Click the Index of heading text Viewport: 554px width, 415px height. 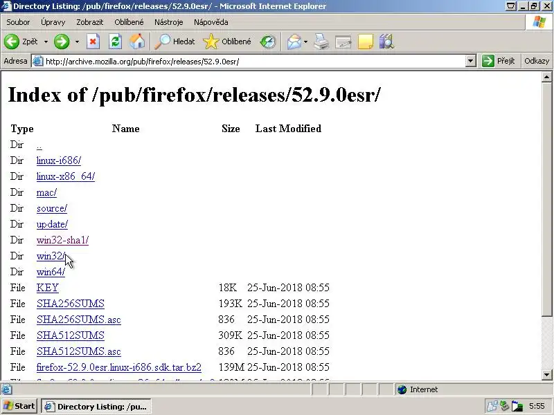194,95
